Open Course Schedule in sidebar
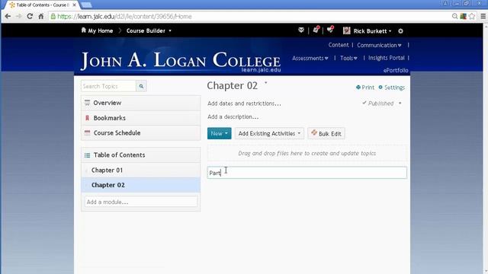This screenshot has width=488, height=274. pos(140,133)
